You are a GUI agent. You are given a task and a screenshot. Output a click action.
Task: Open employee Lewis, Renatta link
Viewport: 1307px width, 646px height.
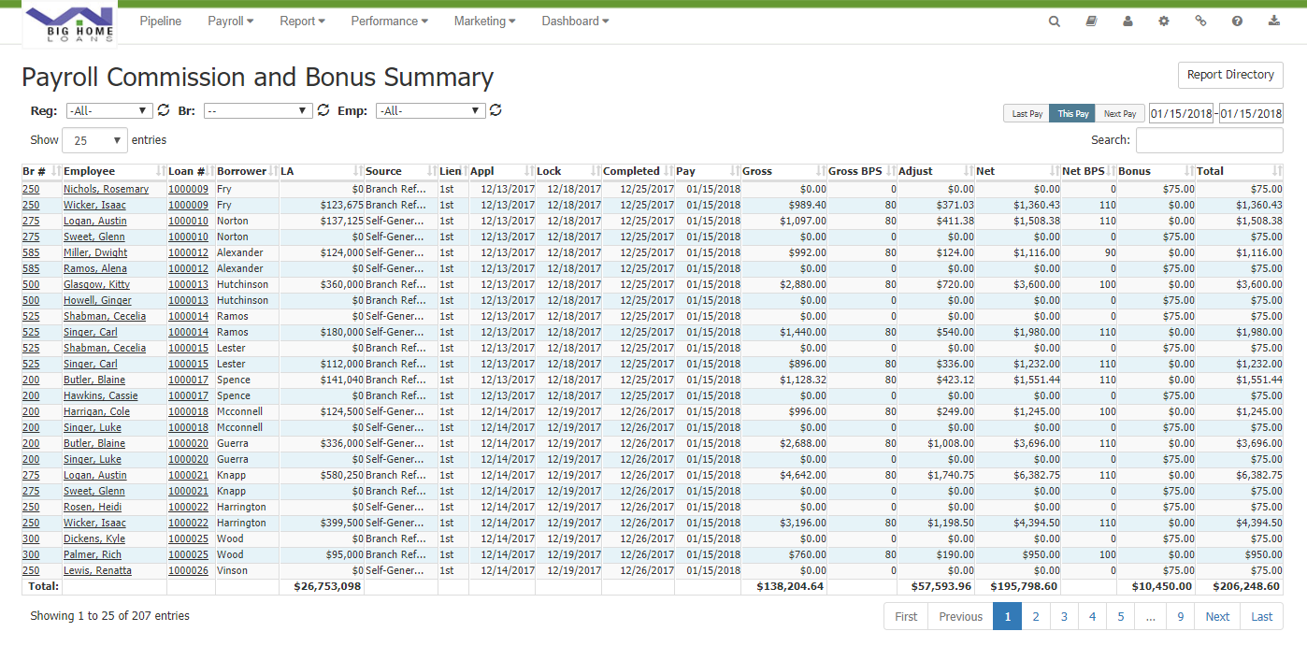97,571
